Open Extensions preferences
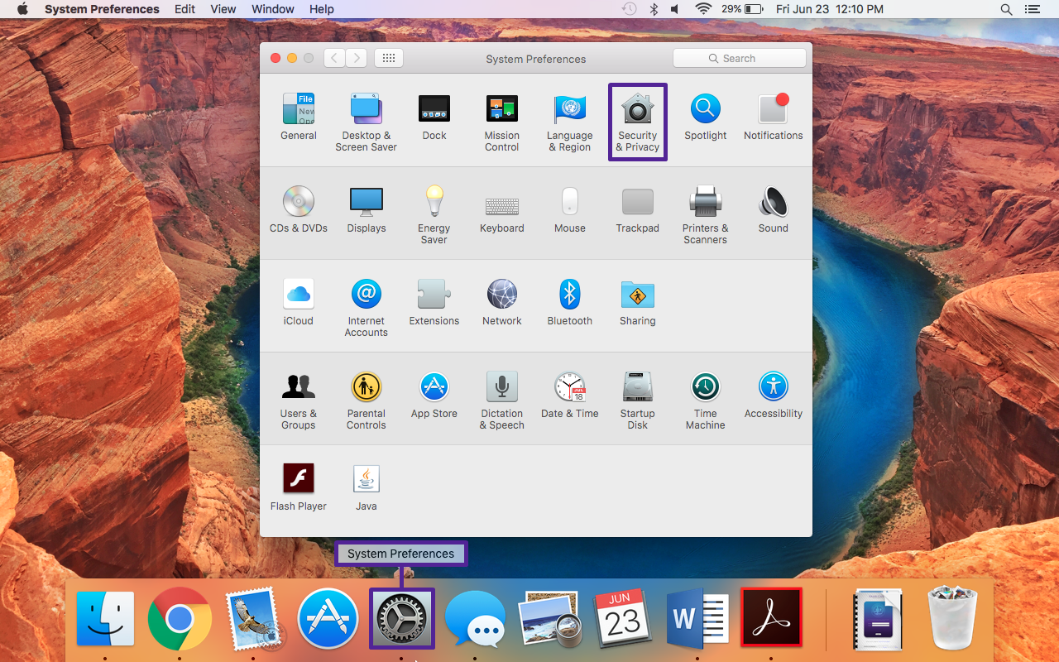 pos(434,303)
